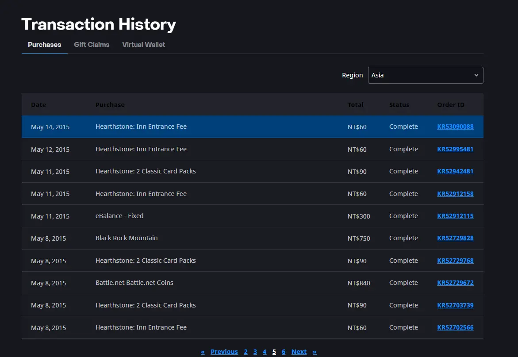518x357 pixels.
Task: Go to the Next page
Action: (299, 352)
